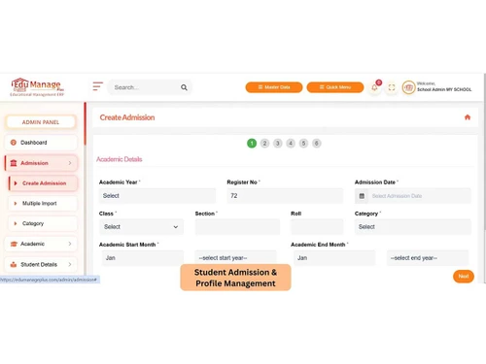The height and width of the screenshot is (364, 486).
Task: Select Create Admission in sidebar
Action: tap(43, 183)
